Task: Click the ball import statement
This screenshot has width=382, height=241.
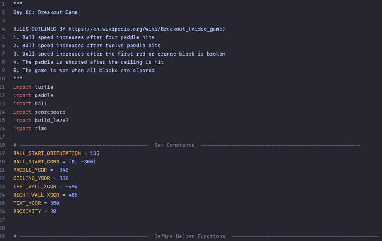Action: pos(30,104)
